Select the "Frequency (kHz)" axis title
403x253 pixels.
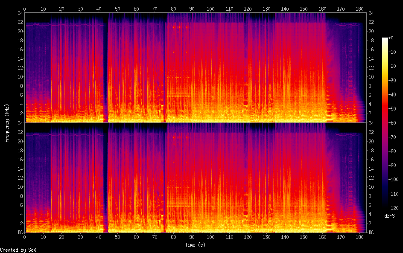(7, 123)
